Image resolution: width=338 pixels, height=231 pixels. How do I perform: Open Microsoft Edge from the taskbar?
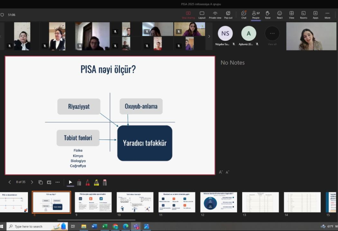[x=126, y=227]
